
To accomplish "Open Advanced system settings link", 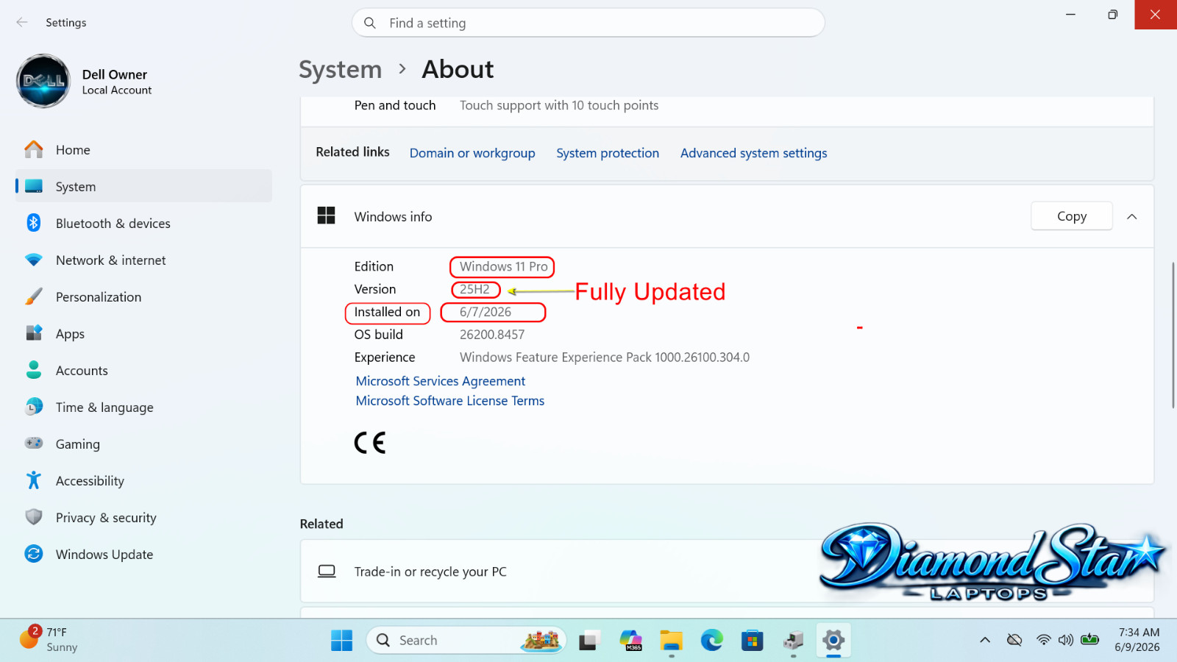I will tap(753, 153).
